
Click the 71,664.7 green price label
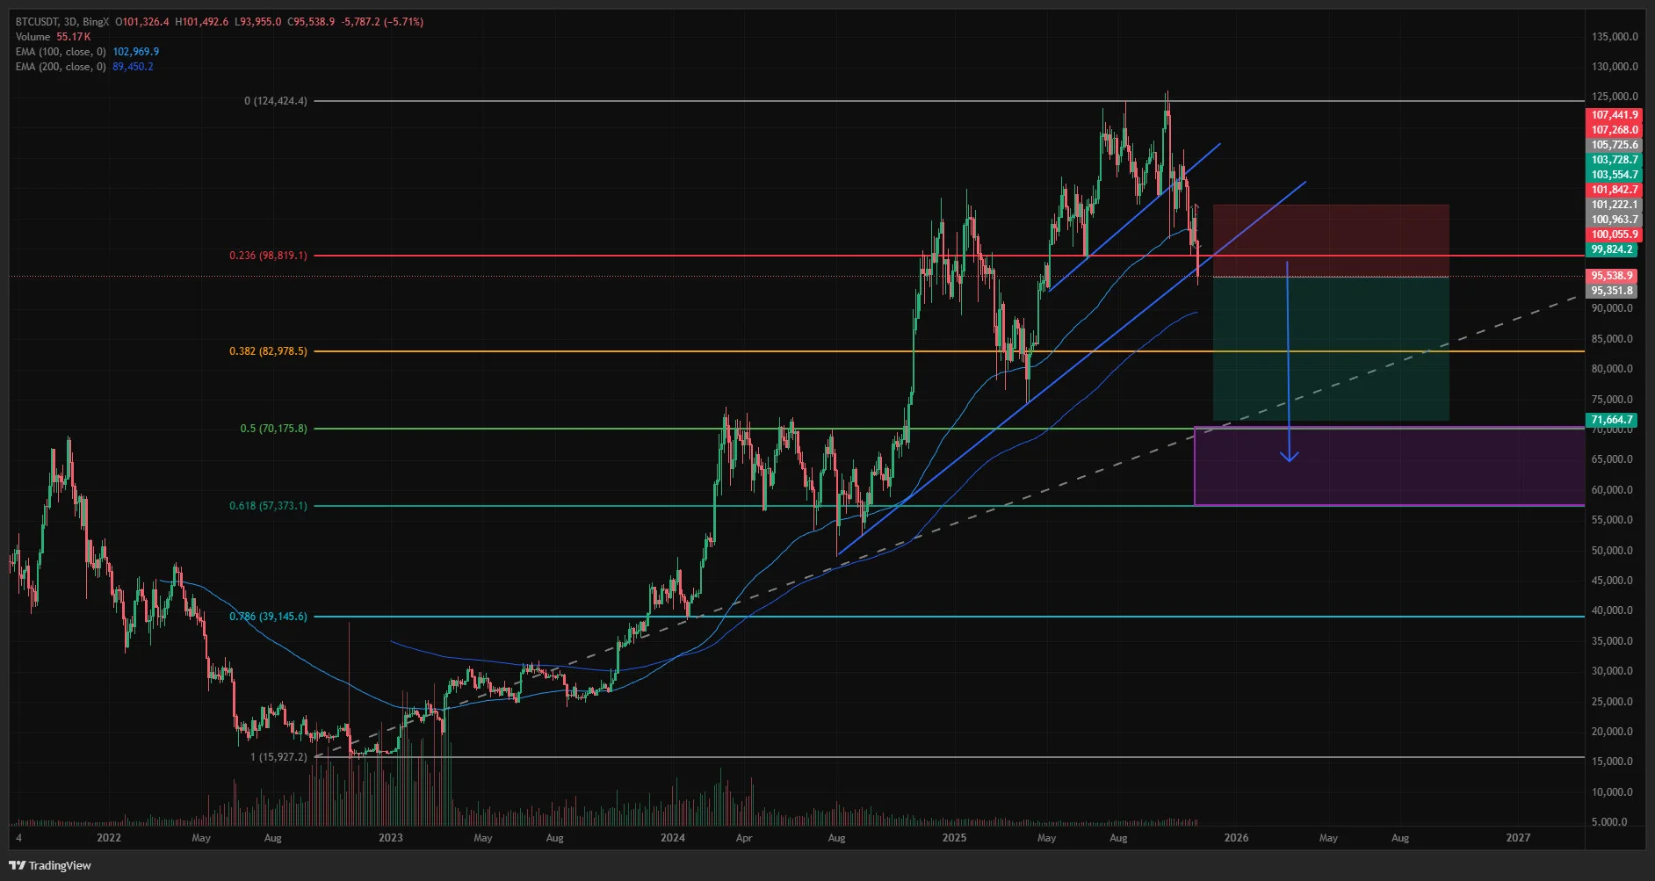[x=1612, y=420]
